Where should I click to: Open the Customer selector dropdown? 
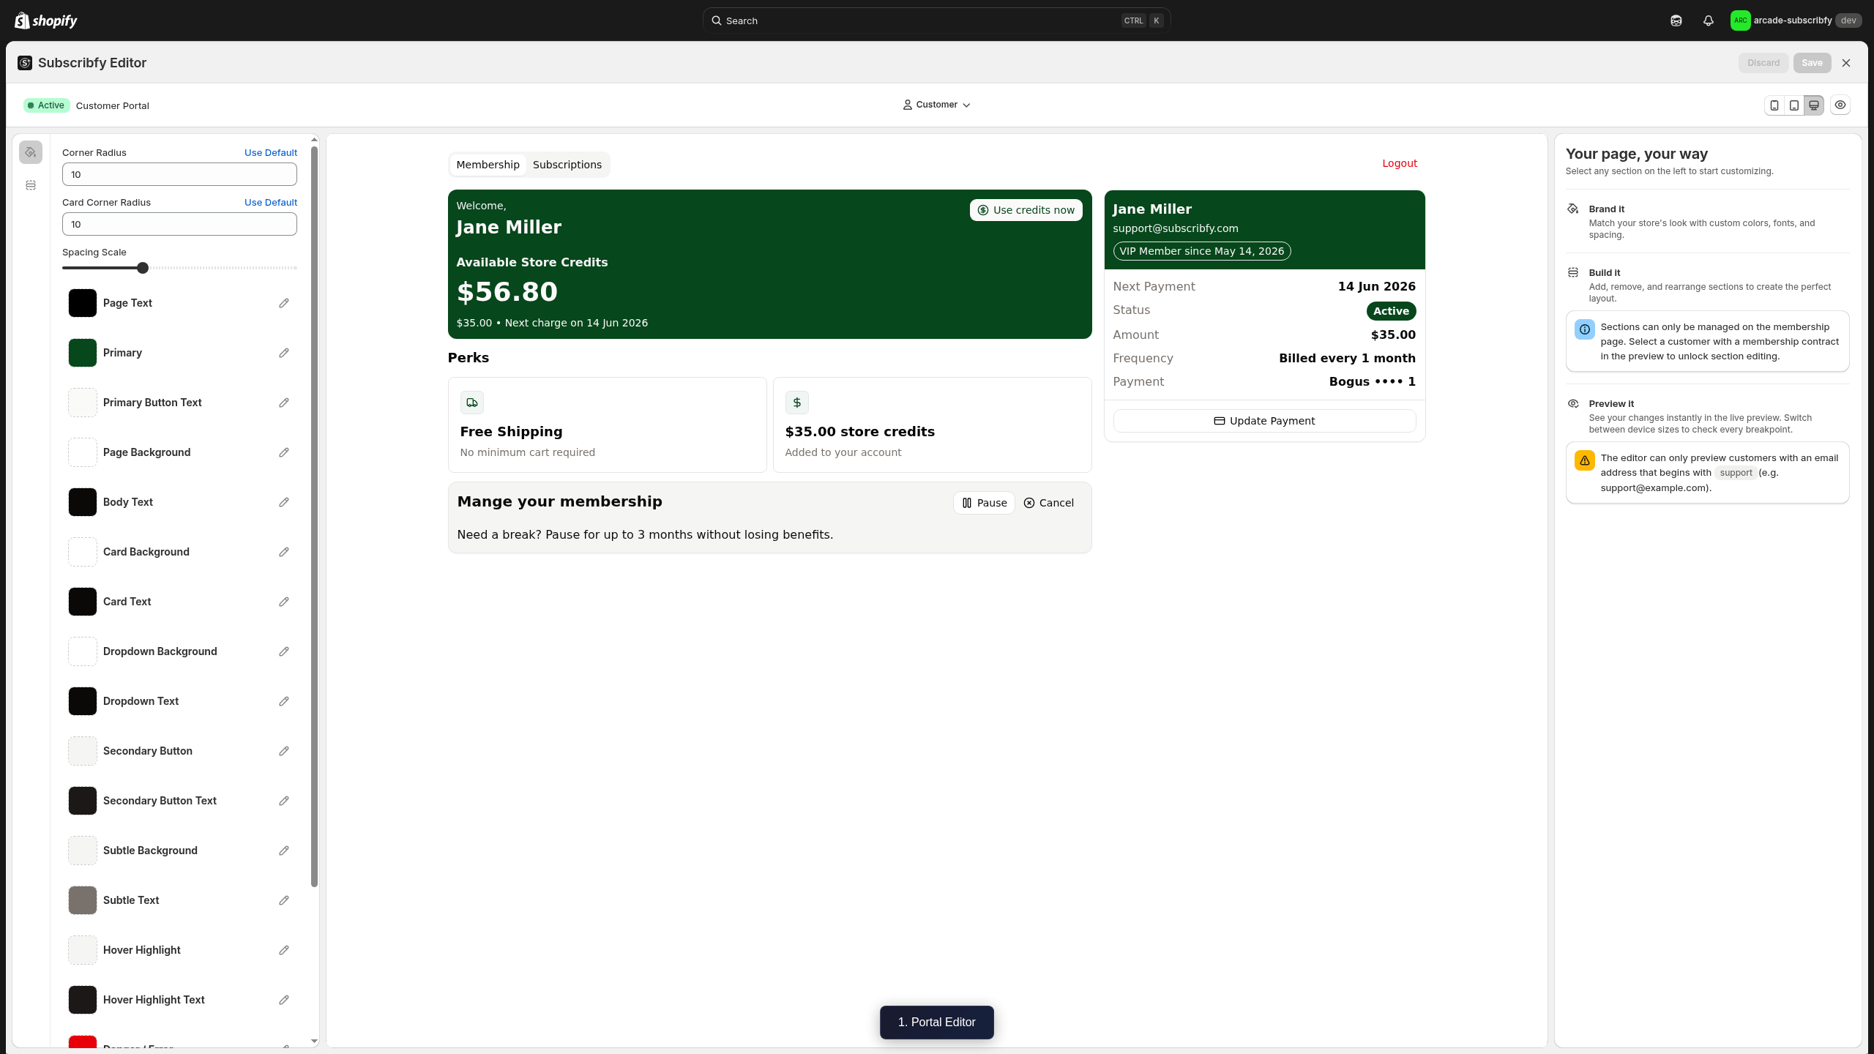click(936, 105)
